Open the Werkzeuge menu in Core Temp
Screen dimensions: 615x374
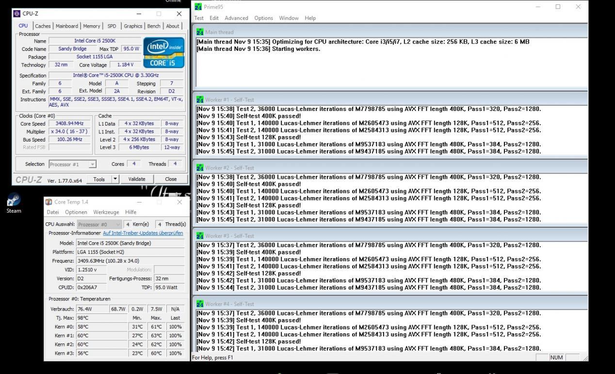(x=106, y=212)
